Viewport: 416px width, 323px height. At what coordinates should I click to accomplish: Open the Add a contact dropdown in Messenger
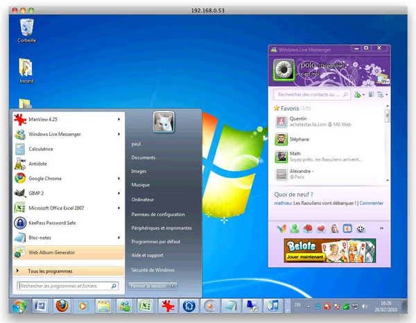(359, 95)
